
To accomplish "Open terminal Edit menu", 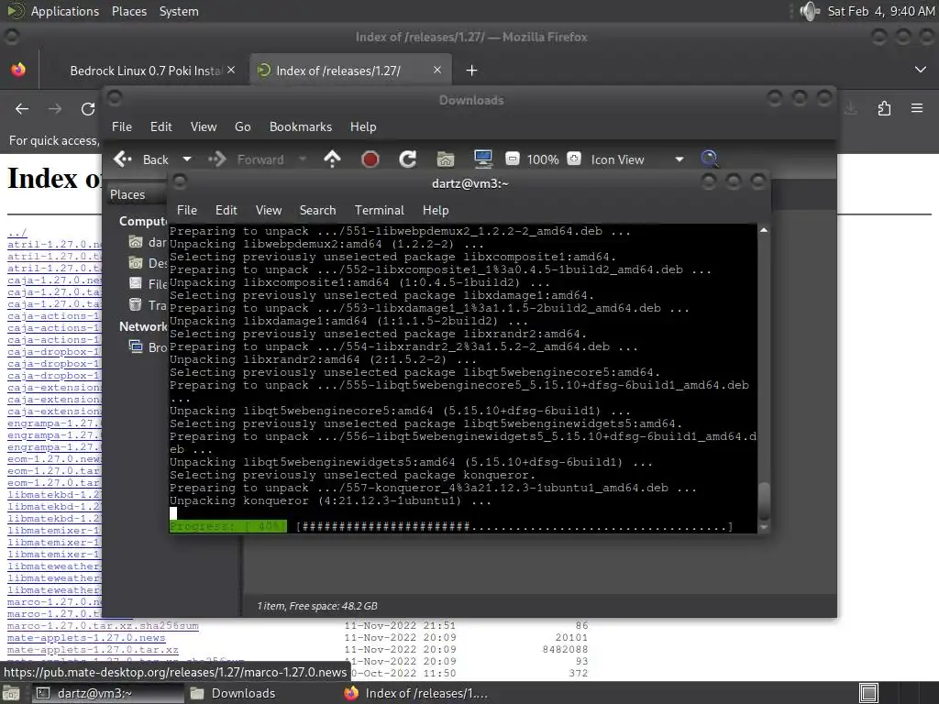I will click(226, 210).
